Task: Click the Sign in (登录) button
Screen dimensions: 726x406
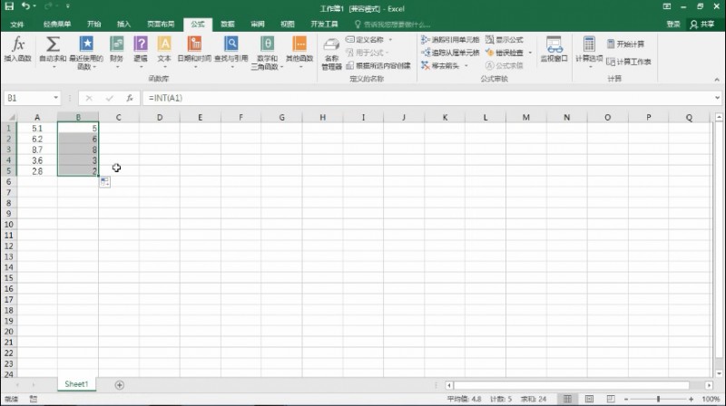Action: point(673,24)
